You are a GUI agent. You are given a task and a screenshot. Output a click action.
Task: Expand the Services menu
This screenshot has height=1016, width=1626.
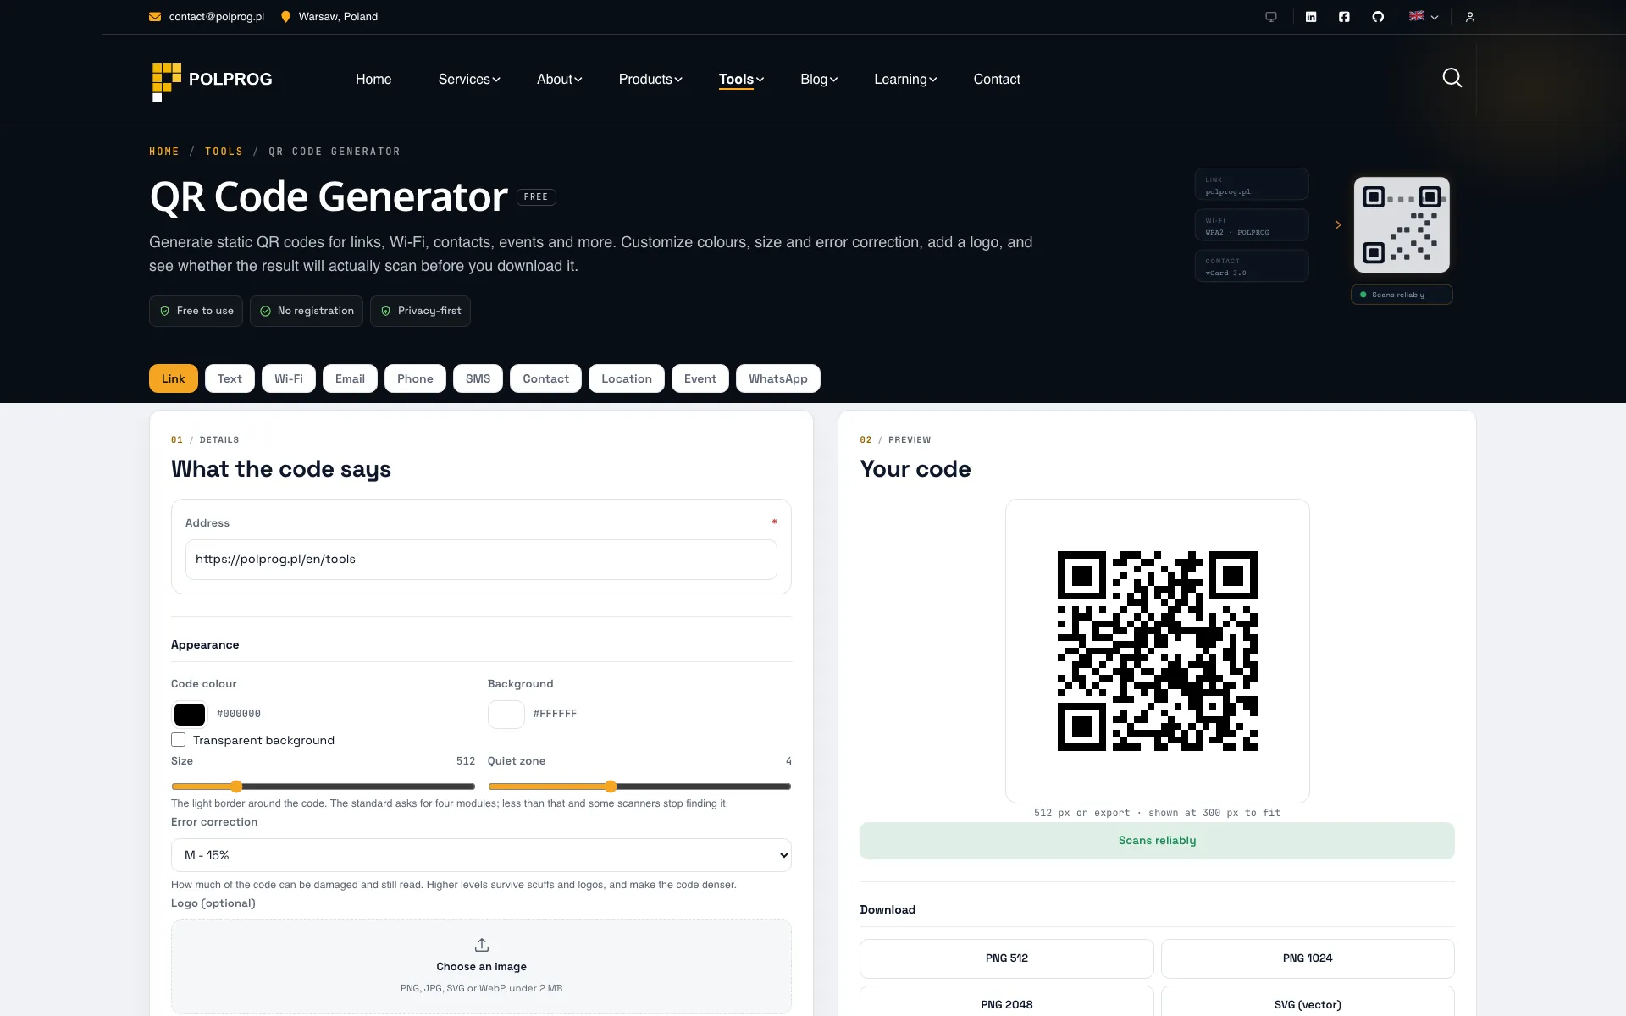(x=469, y=79)
